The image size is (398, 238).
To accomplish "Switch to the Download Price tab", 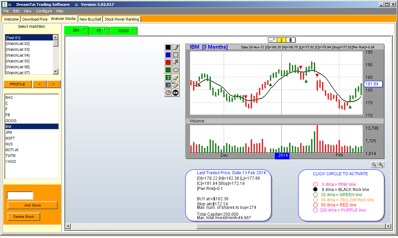I will click(35, 19).
